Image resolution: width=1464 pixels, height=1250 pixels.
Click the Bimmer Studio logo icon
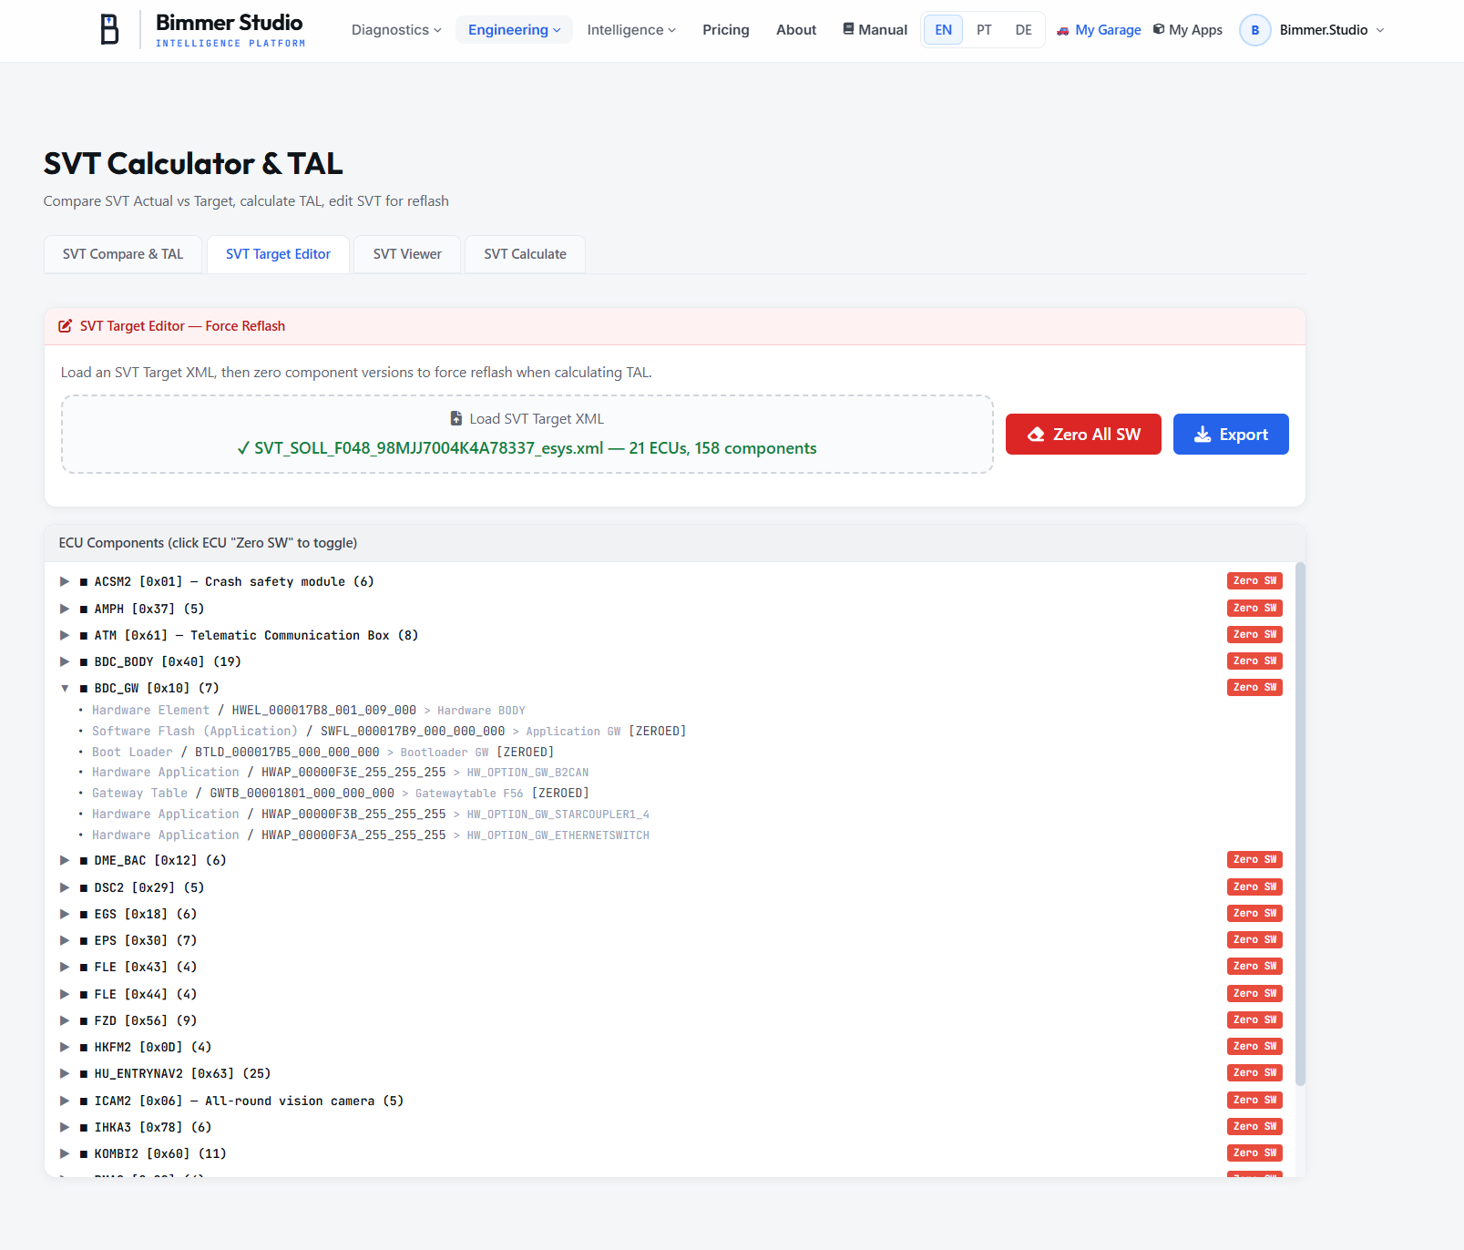tap(109, 30)
